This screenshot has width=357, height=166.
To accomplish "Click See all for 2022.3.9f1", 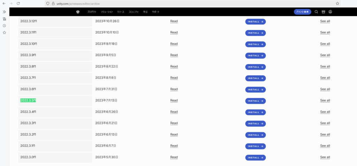I will [x=325, y=55].
